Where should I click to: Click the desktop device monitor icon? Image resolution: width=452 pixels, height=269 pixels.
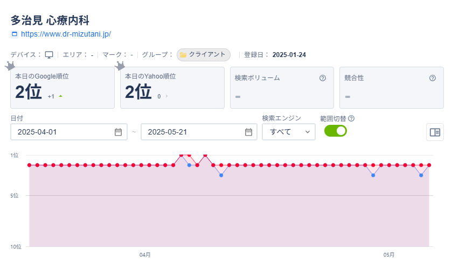(x=49, y=55)
